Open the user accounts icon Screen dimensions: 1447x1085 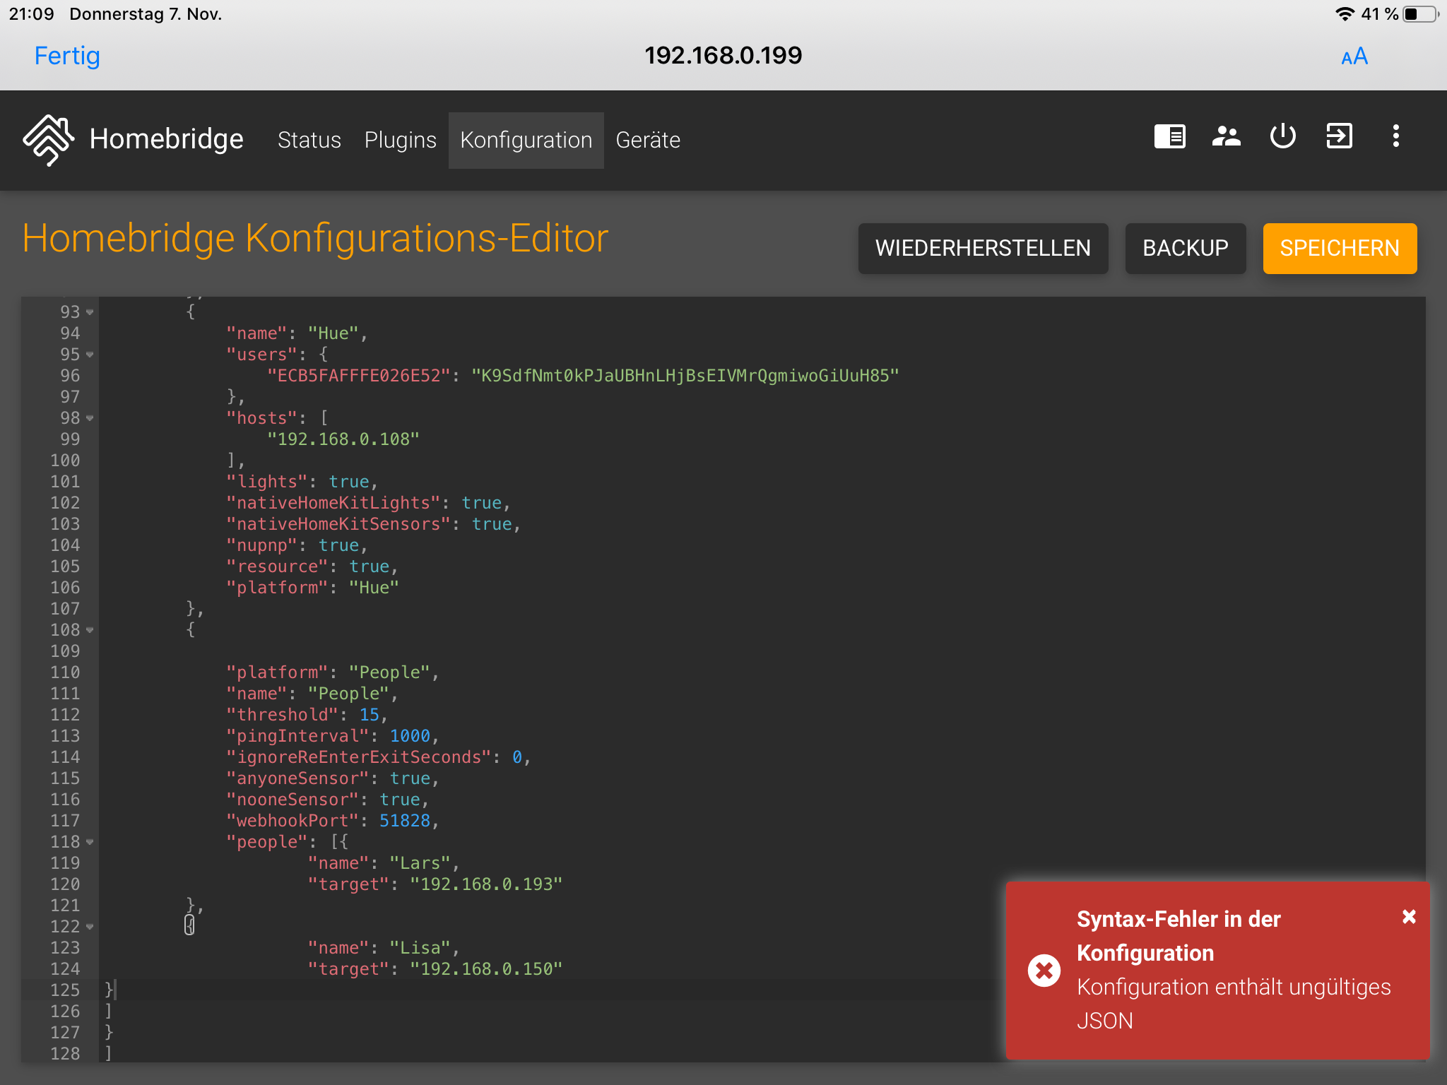click(1226, 136)
